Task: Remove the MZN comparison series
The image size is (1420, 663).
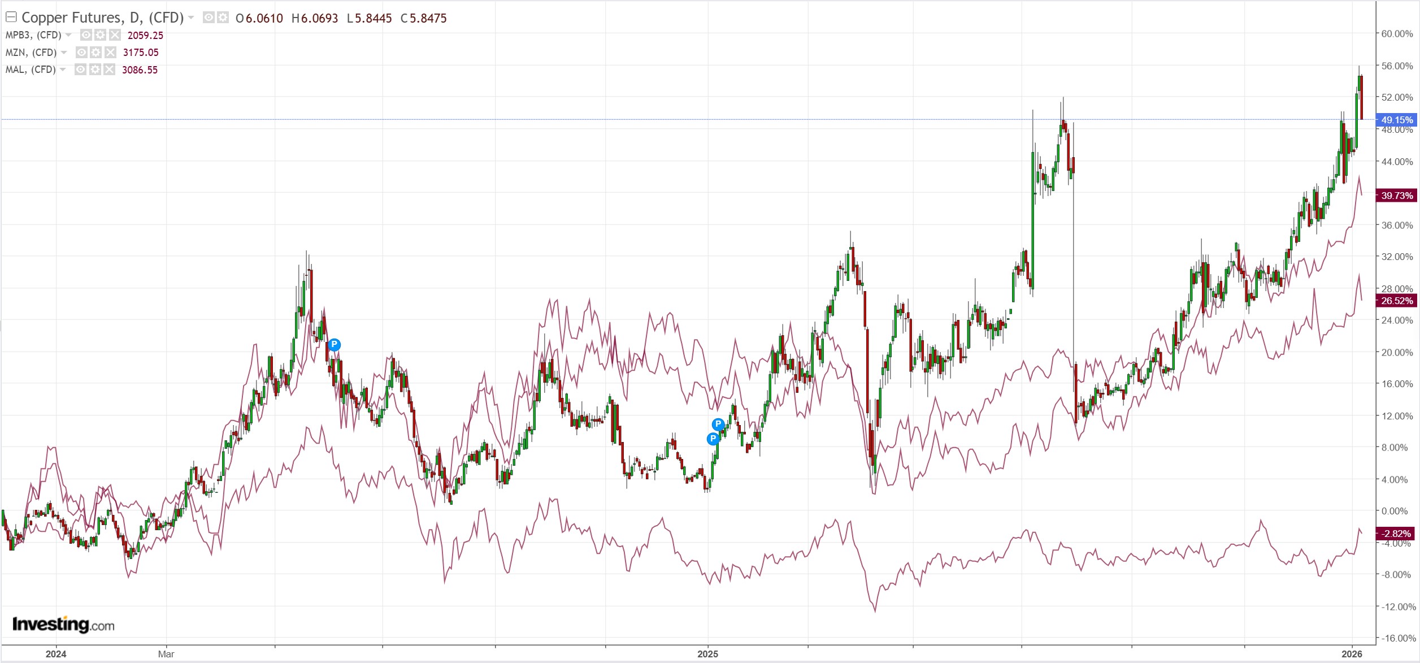Action: 110,53
